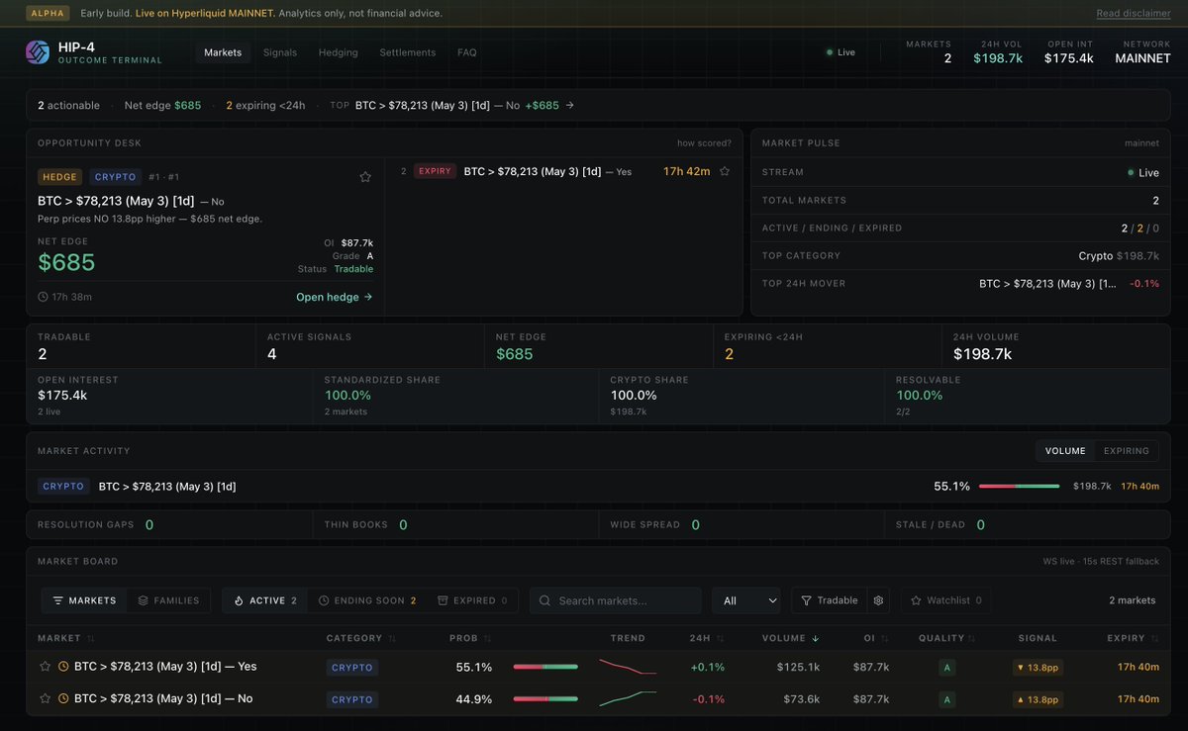Open the Markets tab
Viewport: 1188px width, 731px height.
[223, 52]
